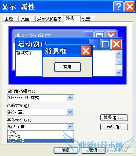
Task: Click the preview scrollbar down arrow
Action: 119,73
